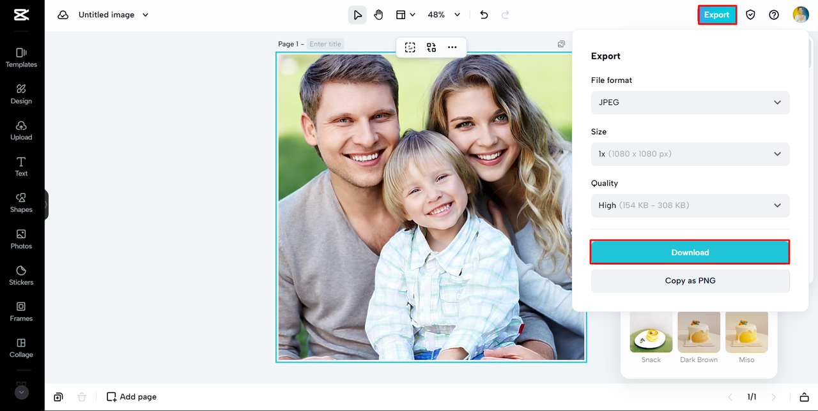Open the Shapes panel
This screenshot has width=818, height=411.
coord(21,202)
